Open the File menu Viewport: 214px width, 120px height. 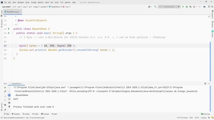pos(5,2)
